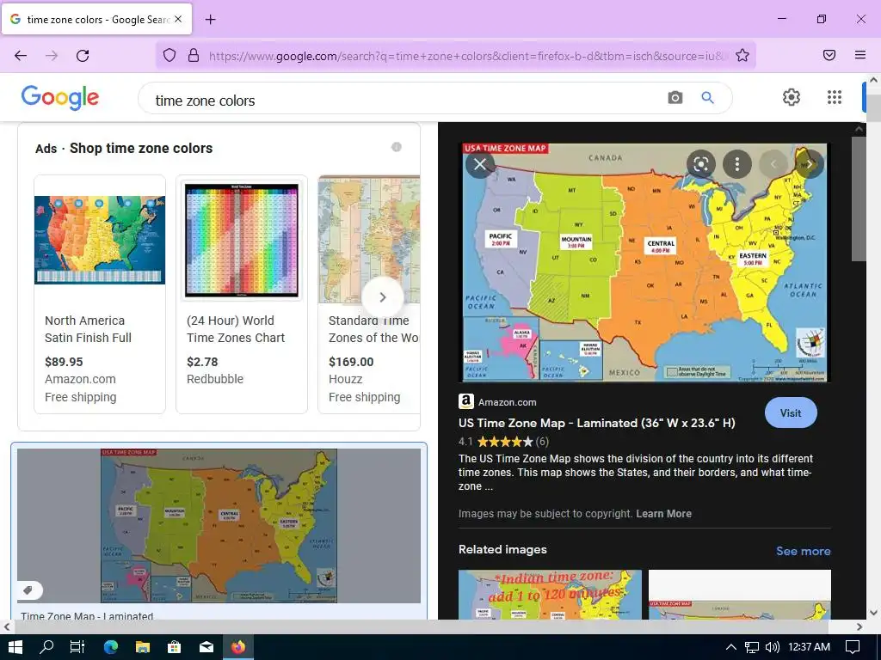The width and height of the screenshot is (881, 660).
Task: Click the Firefox taskbar icon
Action: pyautogui.click(x=238, y=646)
